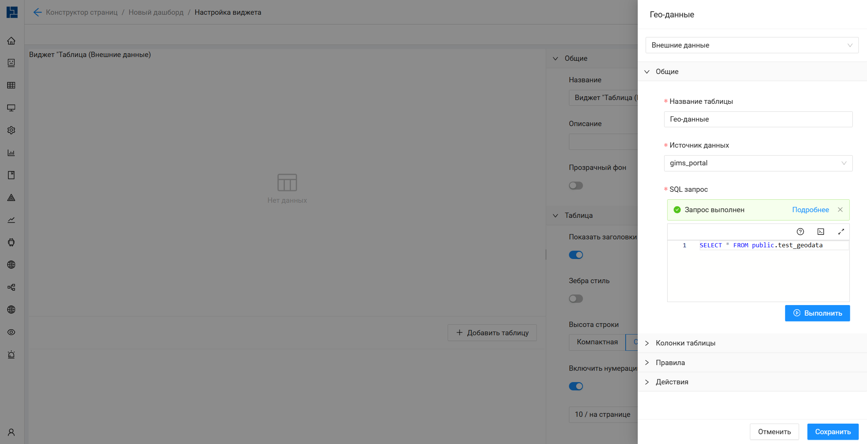Click the home icon in sidebar
The image size is (867, 444).
pos(11,41)
